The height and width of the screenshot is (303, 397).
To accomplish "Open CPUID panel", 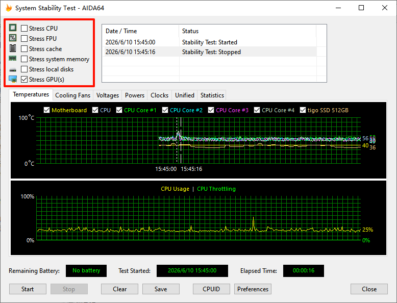I will (211, 289).
